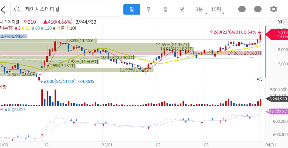
Task: Close the volume panel with the X
Action: click(286, 88)
